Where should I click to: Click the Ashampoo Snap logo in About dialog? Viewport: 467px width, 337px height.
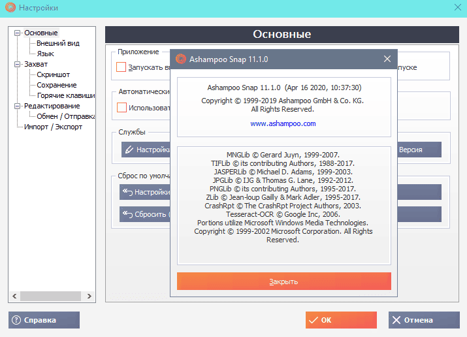[180, 59]
